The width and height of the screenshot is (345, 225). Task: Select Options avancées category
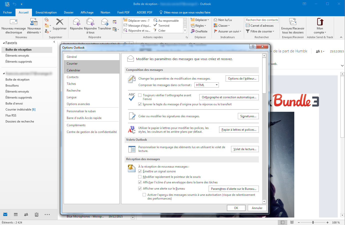pos(91,104)
